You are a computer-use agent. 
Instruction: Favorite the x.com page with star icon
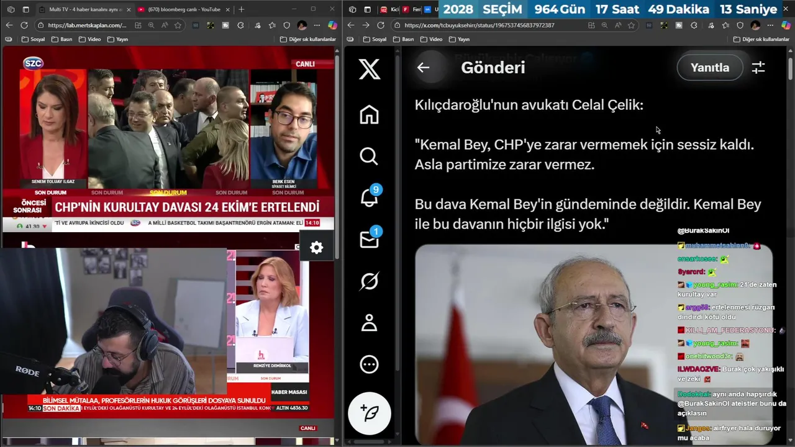pyautogui.click(x=631, y=25)
